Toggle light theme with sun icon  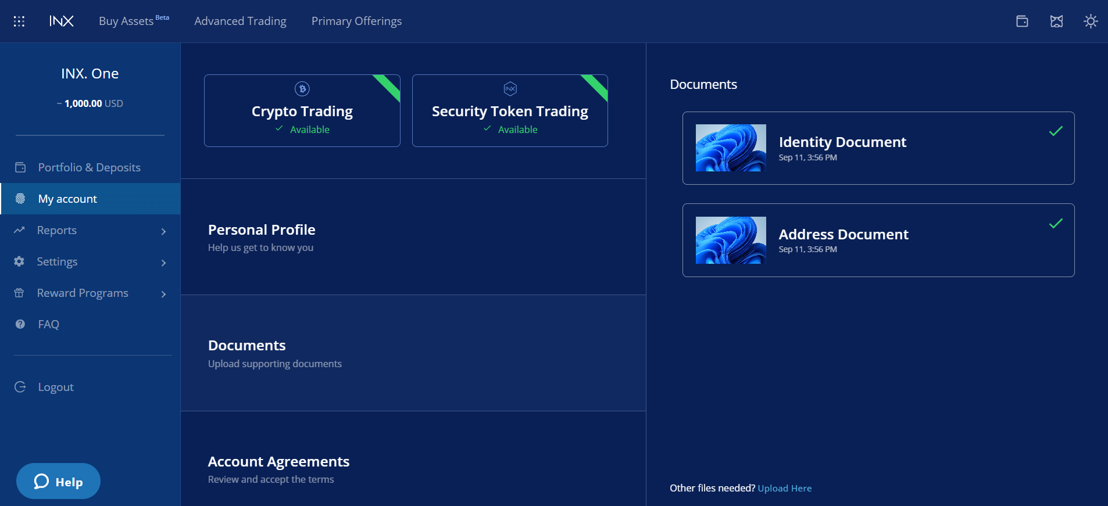(x=1091, y=21)
